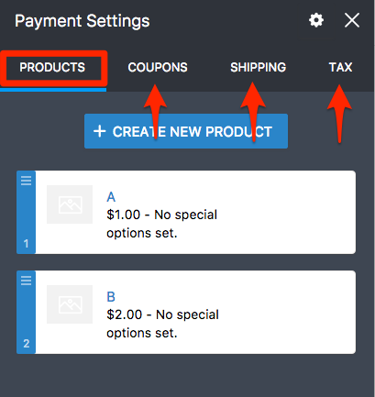Select the product A card priced $1.00

coord(186,213)
